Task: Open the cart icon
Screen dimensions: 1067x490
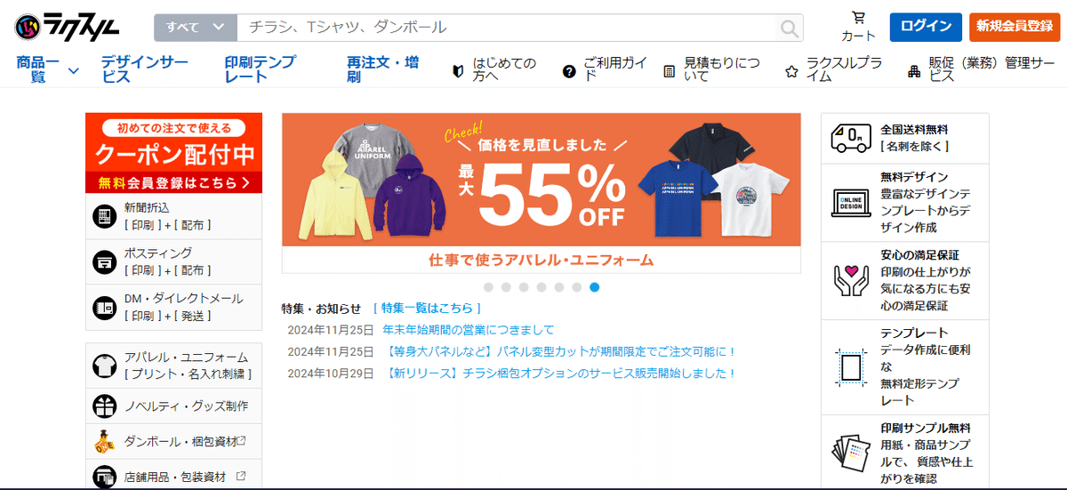Action: coord(858,18)
